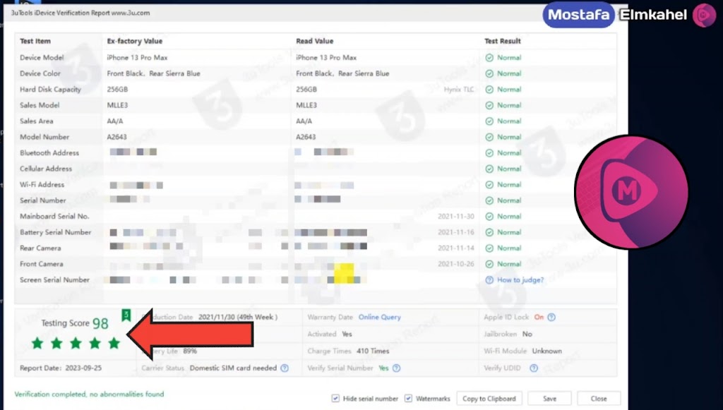This screenshot has height=410, width=723.
Task: Click the Sales Model Normal checkmark icon
Action: 489,105
